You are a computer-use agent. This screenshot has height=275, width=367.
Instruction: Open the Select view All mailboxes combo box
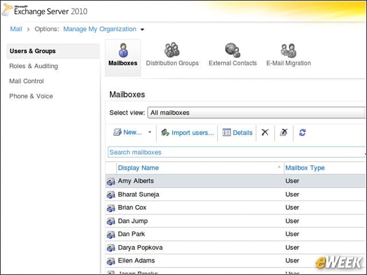pos(256,113)
